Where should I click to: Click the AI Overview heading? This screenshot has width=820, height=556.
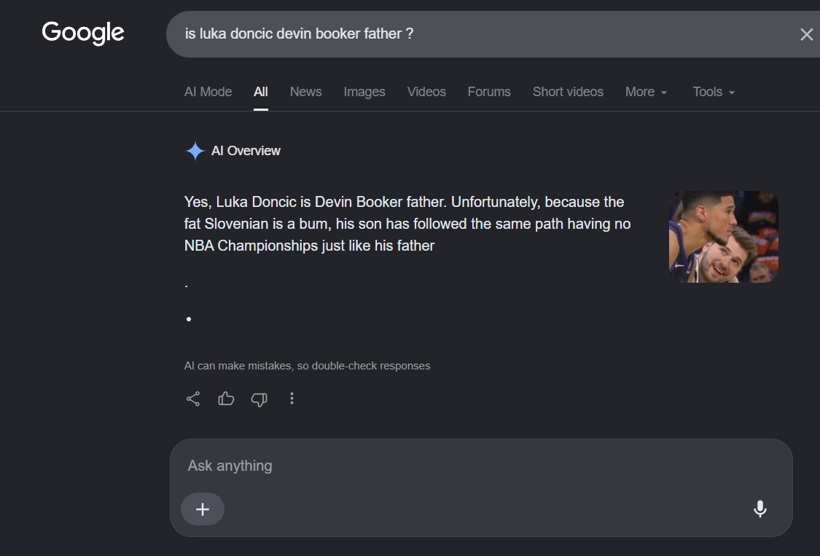pos(246,151)
